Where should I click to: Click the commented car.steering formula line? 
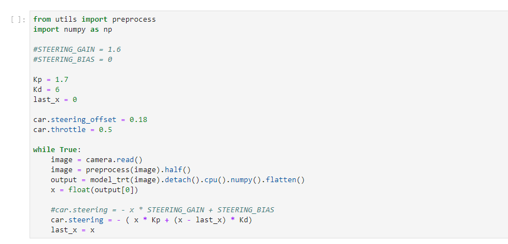click(162, 210)
